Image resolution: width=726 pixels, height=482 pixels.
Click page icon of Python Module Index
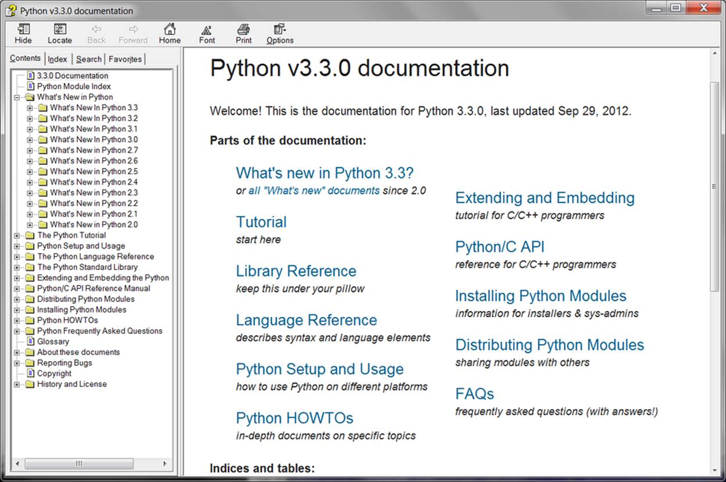[31, 86]
